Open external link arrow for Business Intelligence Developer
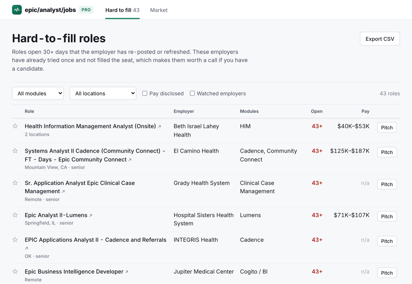Image resolution: width=412 pixels, height=284 pixels. pos(127,272)
